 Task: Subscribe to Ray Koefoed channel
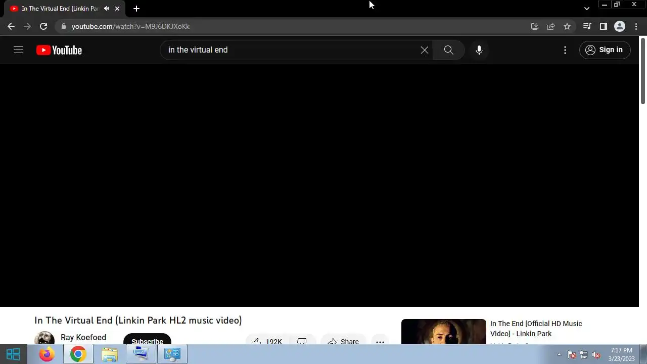tap(147, 339)
